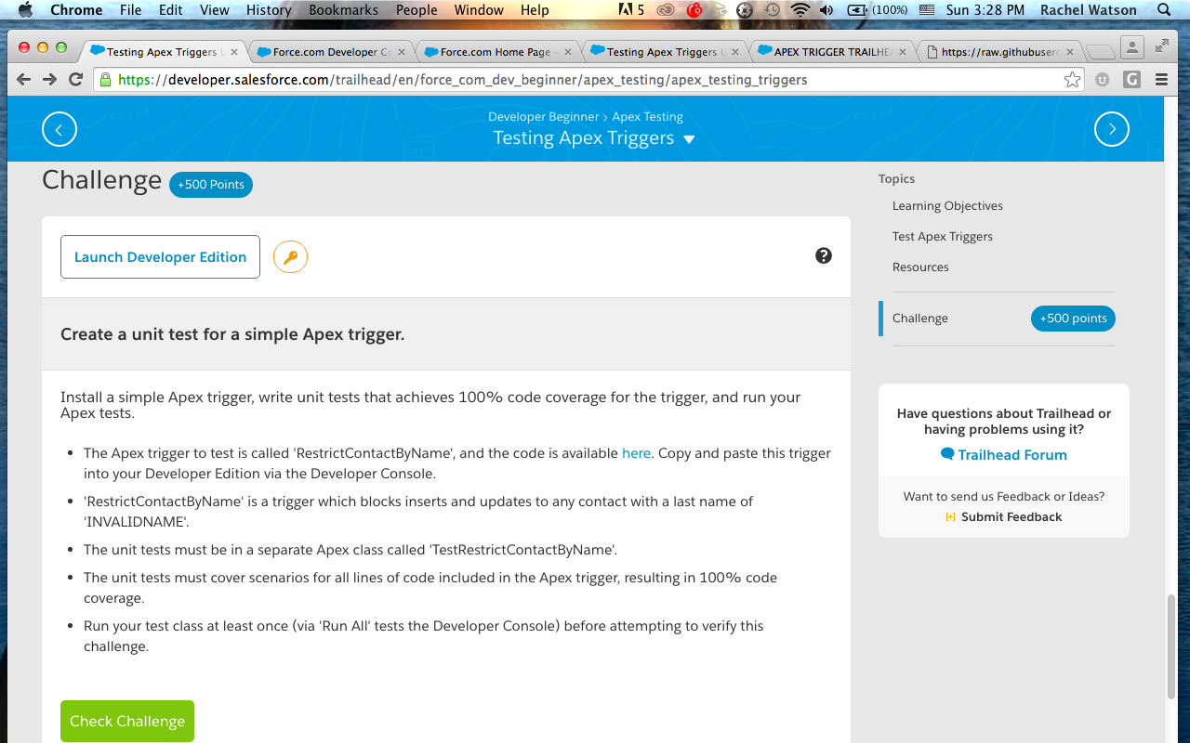Open the View menu
Screen dimensions: 1190x743
coord(215,10)
